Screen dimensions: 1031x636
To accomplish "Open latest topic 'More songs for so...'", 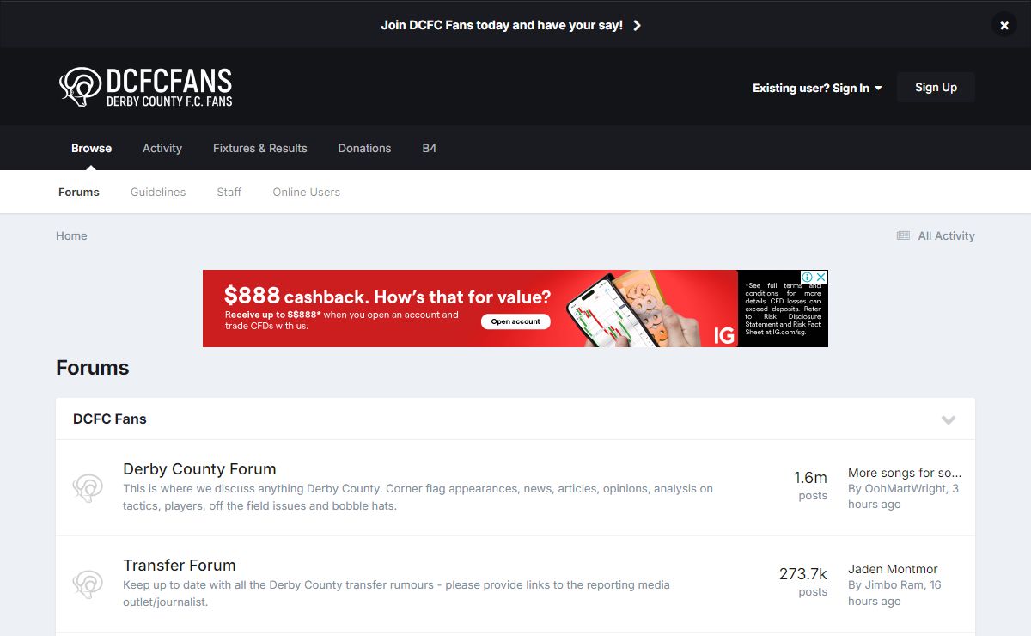I will (905, 473).
